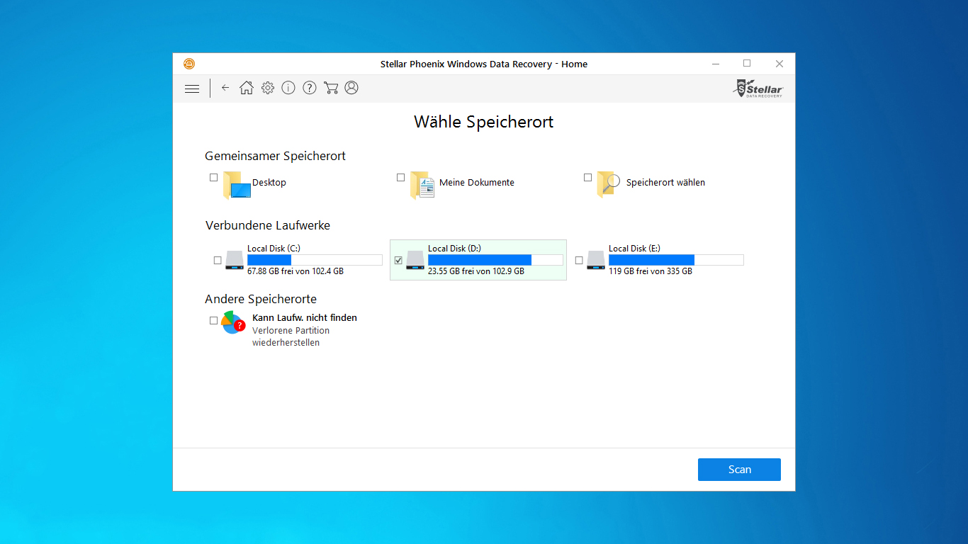Click 'Verlorene Partition wiederherstellen' text
Screen dimensions: 968x544
[291, 336]
